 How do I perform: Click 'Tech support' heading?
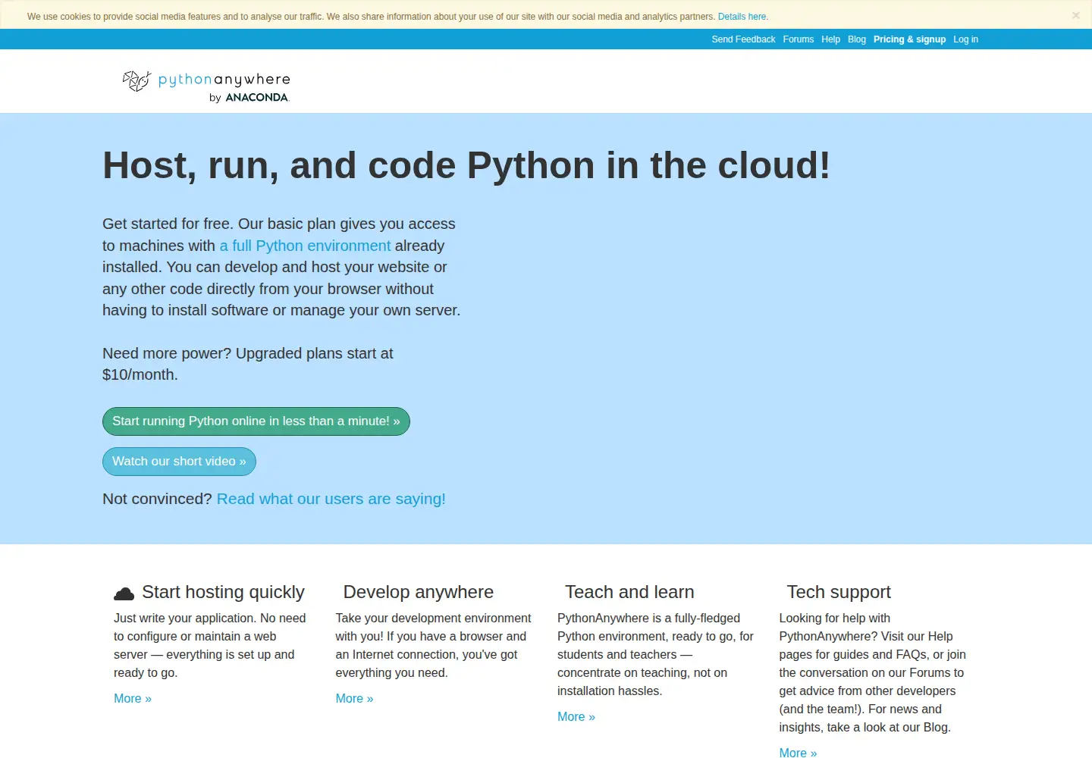(x=839, y=592)
